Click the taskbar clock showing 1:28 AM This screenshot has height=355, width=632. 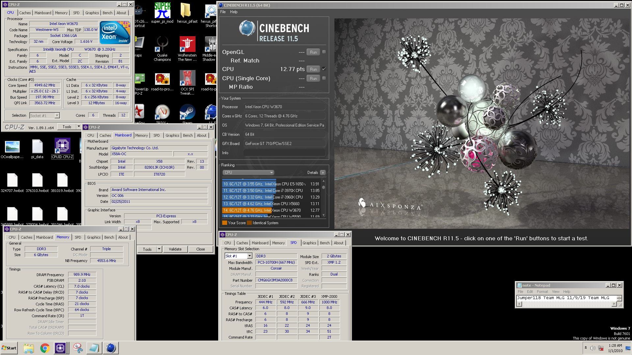coord(615,348)
